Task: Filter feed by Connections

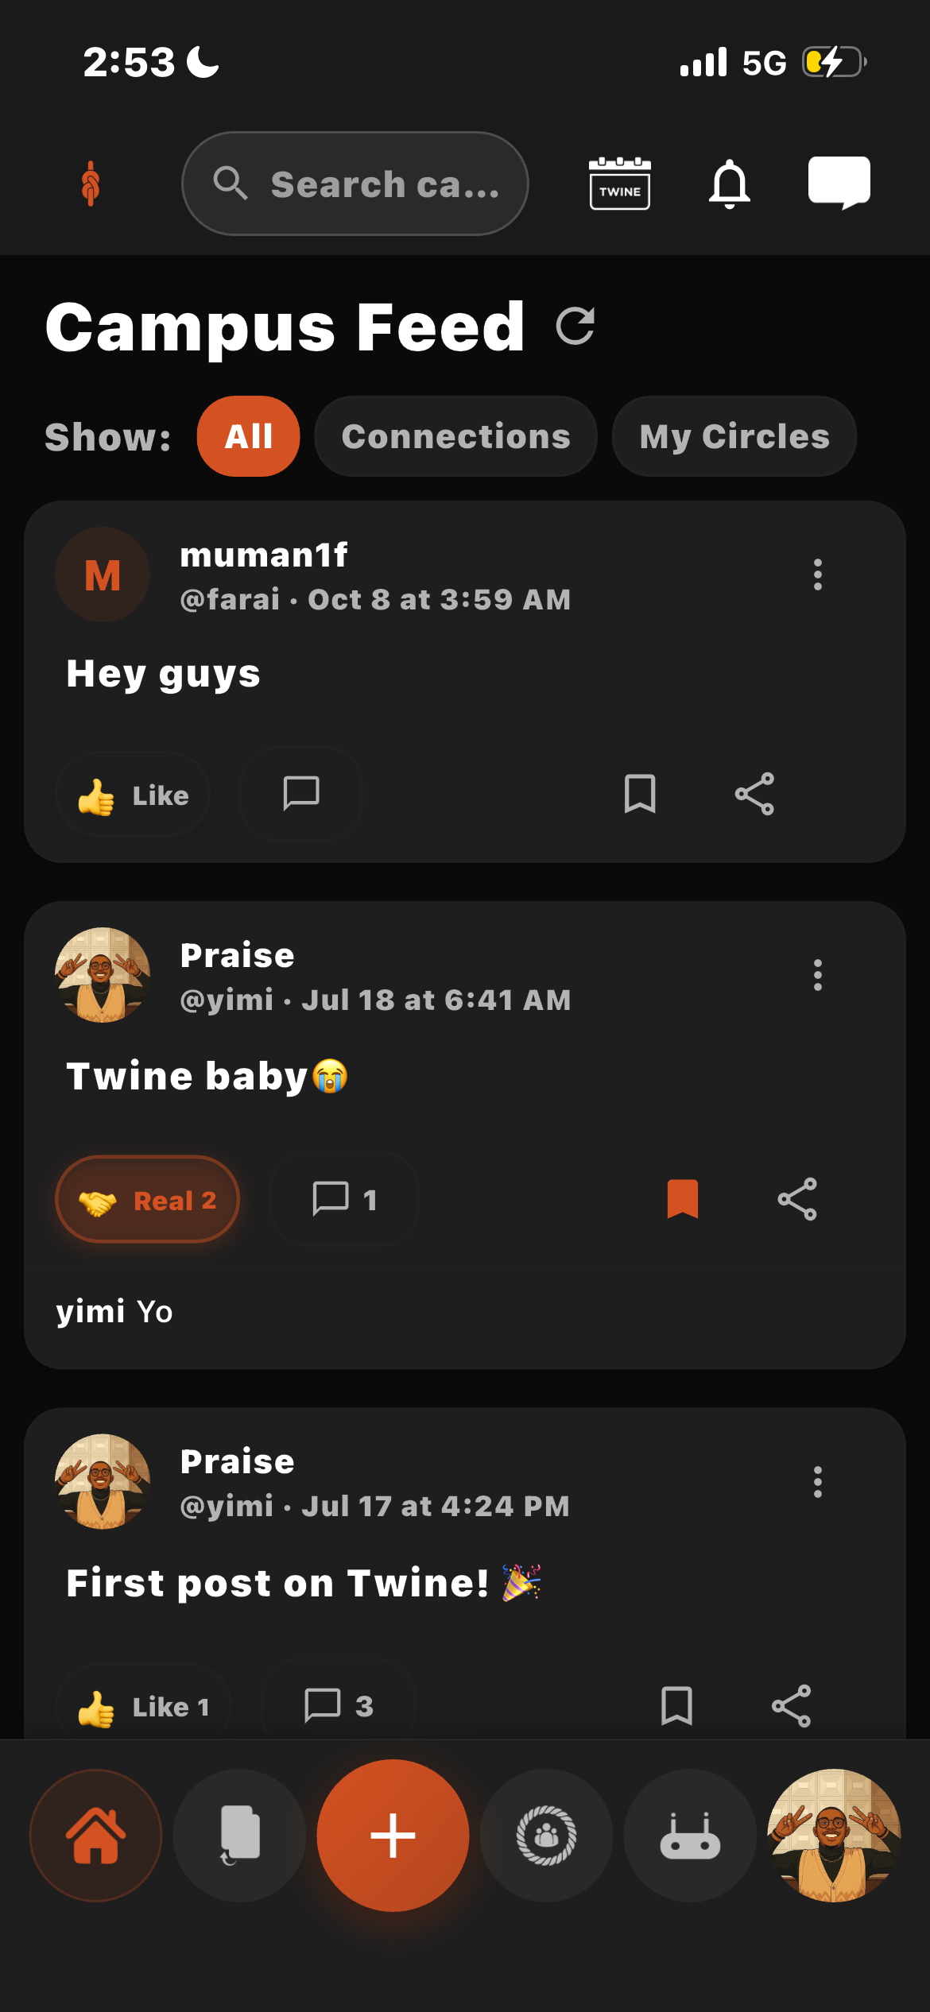Action: (x=455, y=436)
